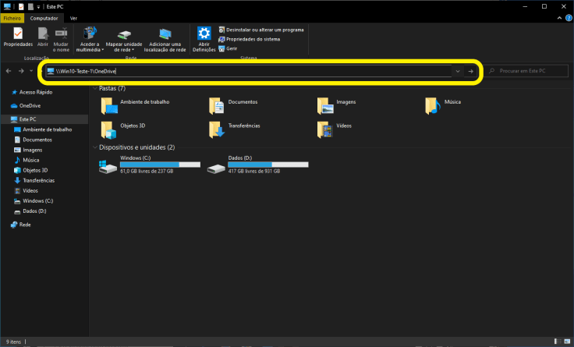Click Propriedades do sistema
Screen dimensions: 574x347
[x=253, y=39]
